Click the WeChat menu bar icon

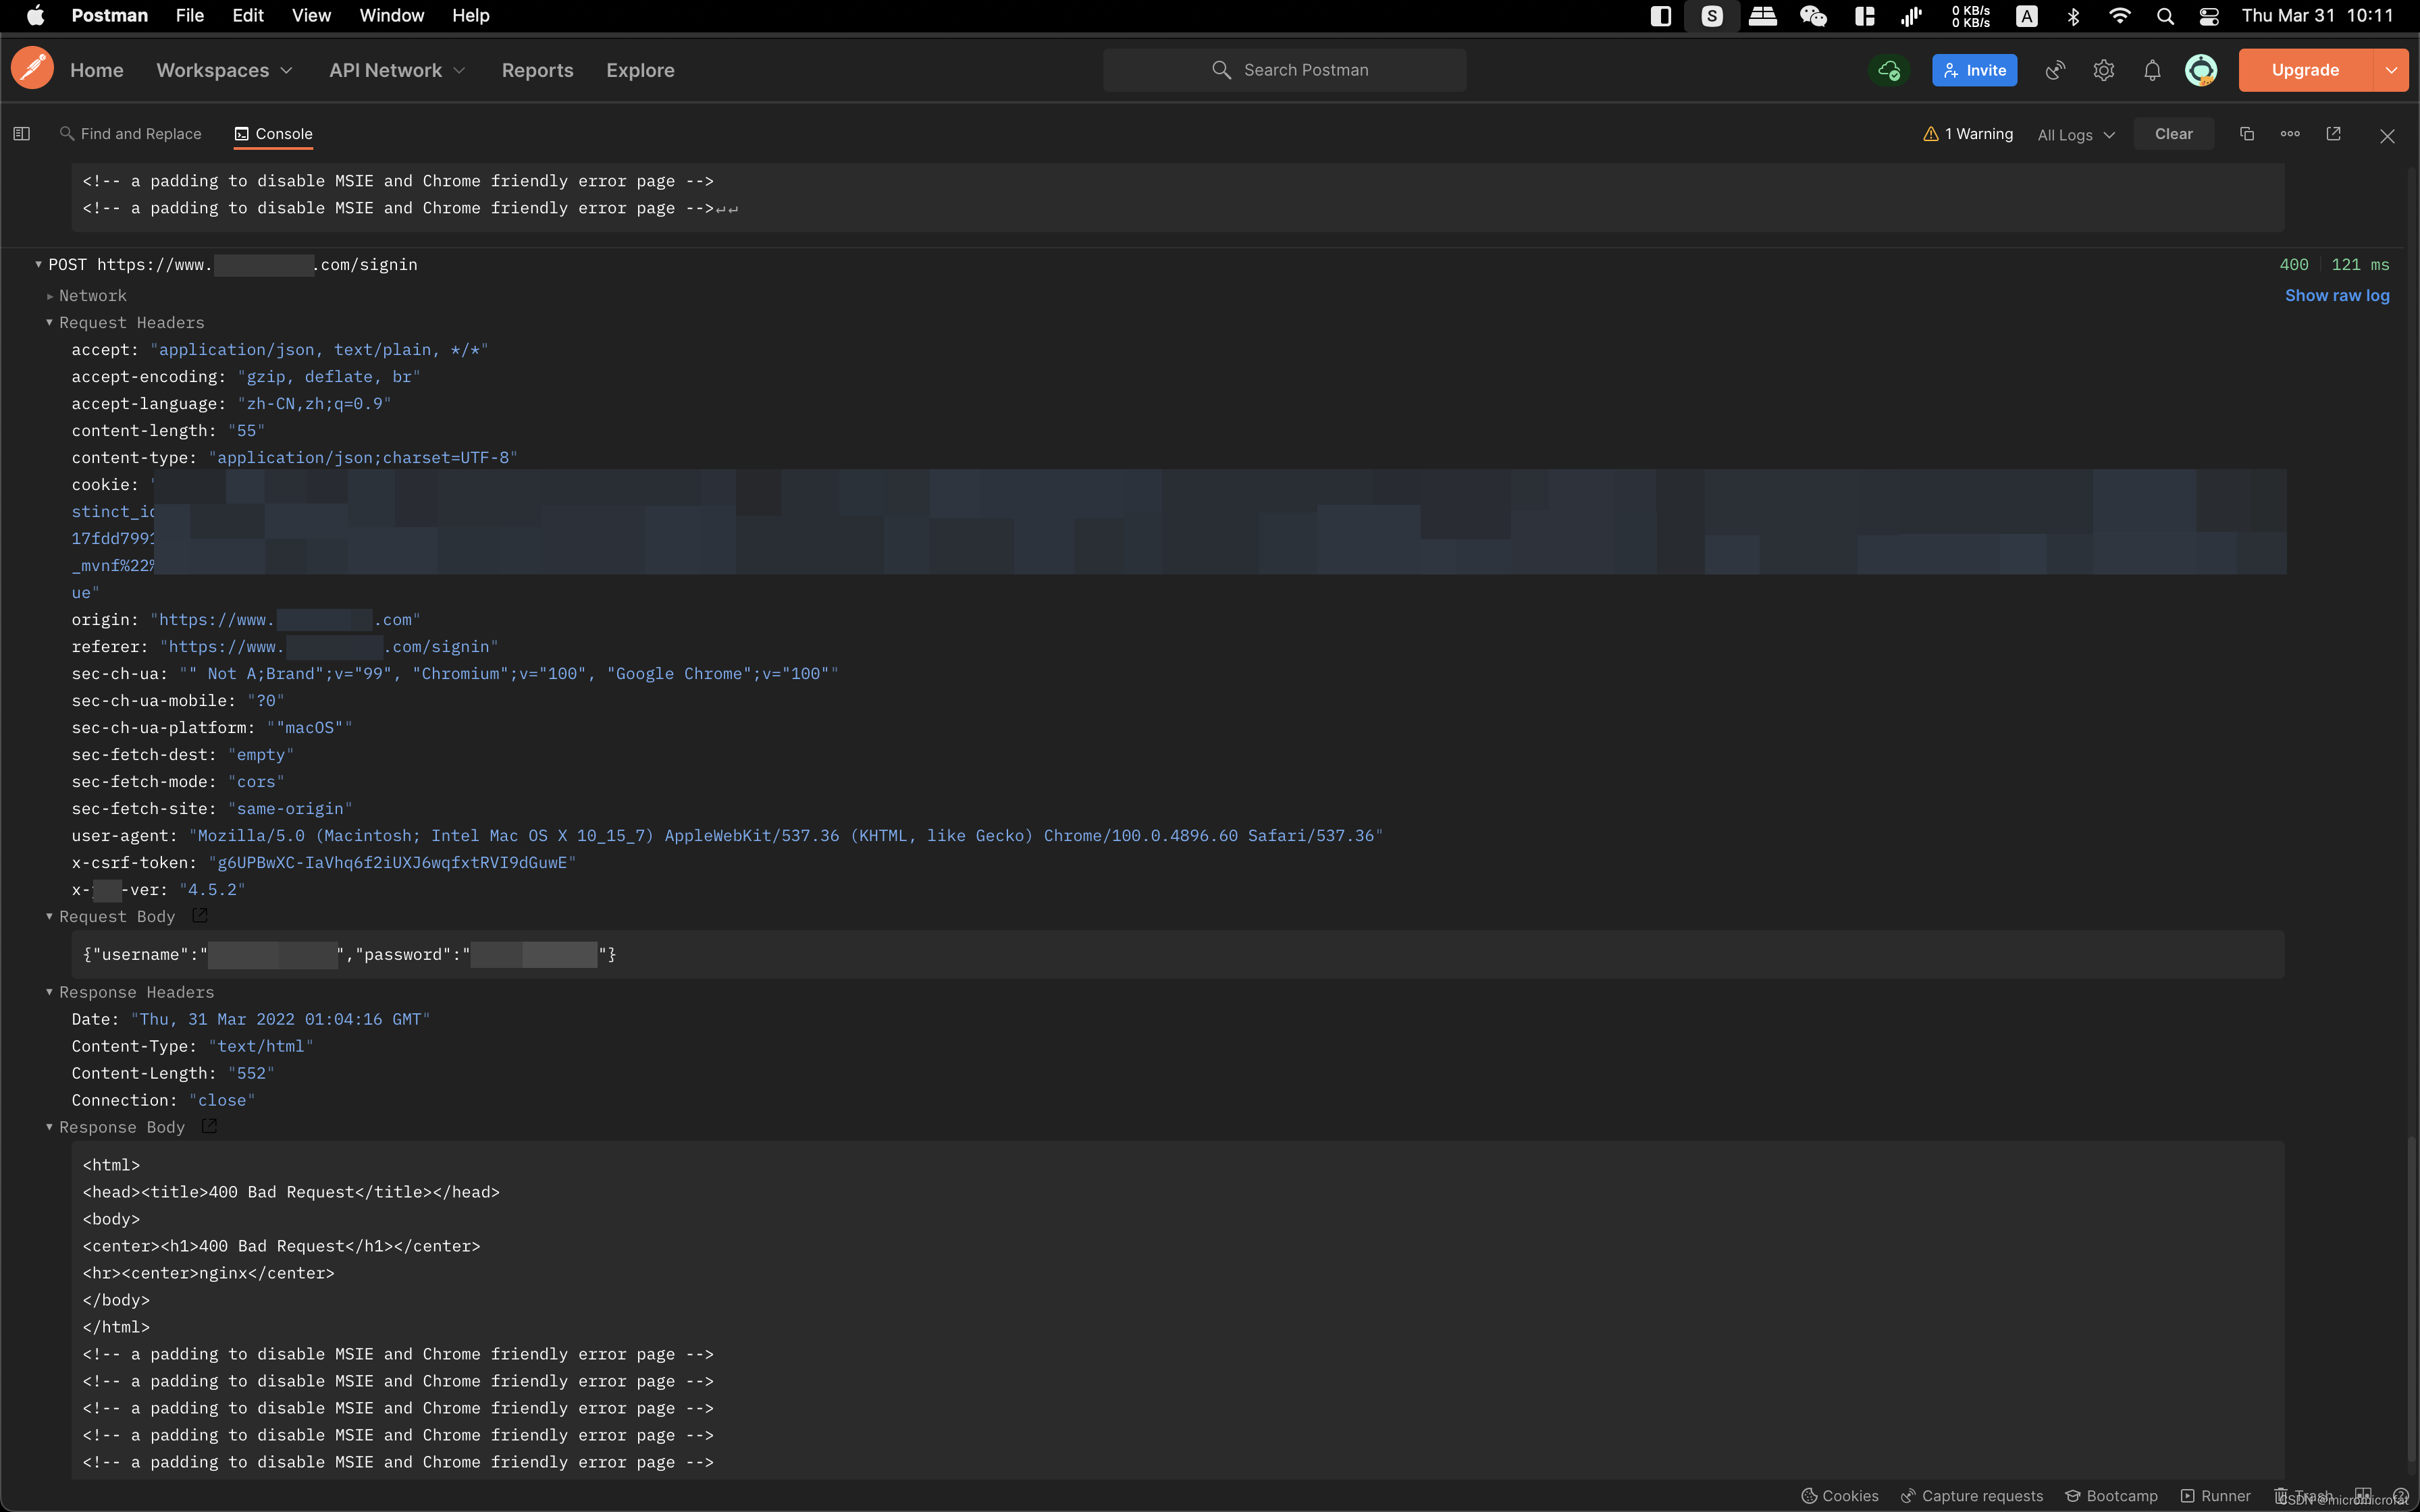coord(1813,16)
